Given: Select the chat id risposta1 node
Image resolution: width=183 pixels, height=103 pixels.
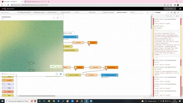Looking at the screenshot, I should click(73, 75).
